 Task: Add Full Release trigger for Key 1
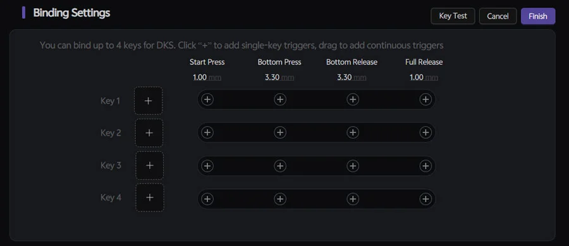click(425, 99)
